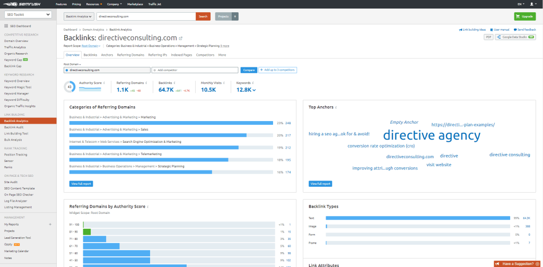Screen dimensions: 543x267
Task: Open the Backlink Analytics tool selector dropdown
Action: pos(79,16)
